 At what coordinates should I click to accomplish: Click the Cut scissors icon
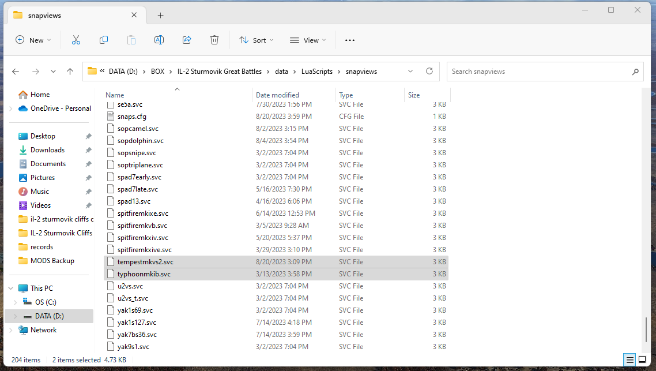(76, 40)
